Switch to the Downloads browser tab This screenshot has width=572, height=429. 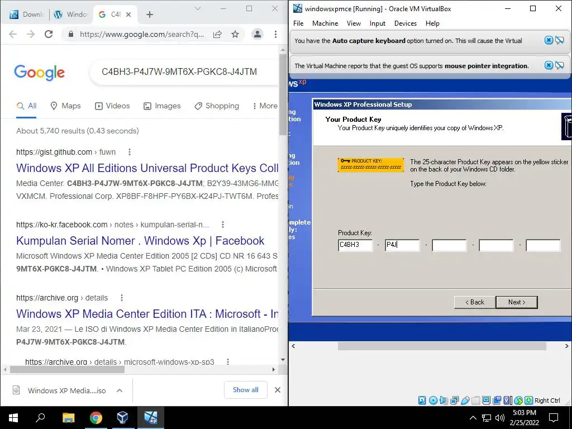pos(27,15)
